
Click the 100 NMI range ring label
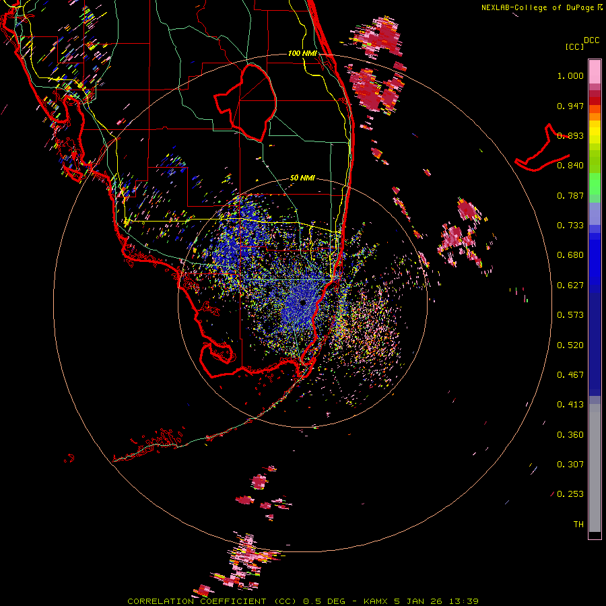coord(302,53)
